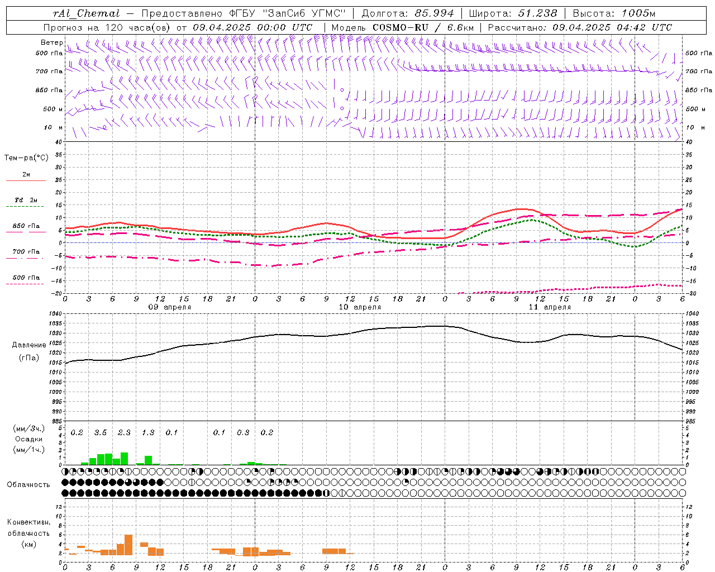Click the rAl_Chemal station title
The image size is (715, 572).
[x=85, y=13]
